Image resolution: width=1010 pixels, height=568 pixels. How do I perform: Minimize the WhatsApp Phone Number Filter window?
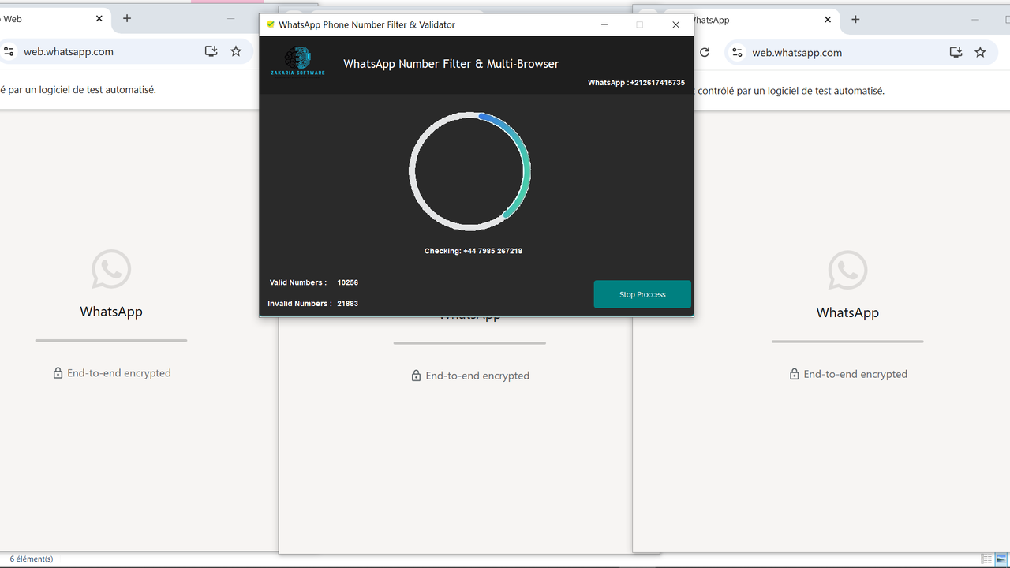pos(604,24)
